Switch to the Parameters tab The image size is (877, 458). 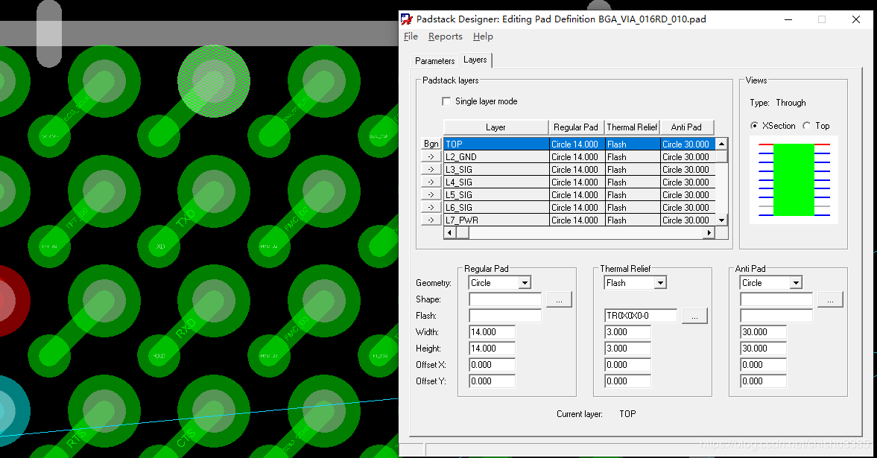point(434,61)
